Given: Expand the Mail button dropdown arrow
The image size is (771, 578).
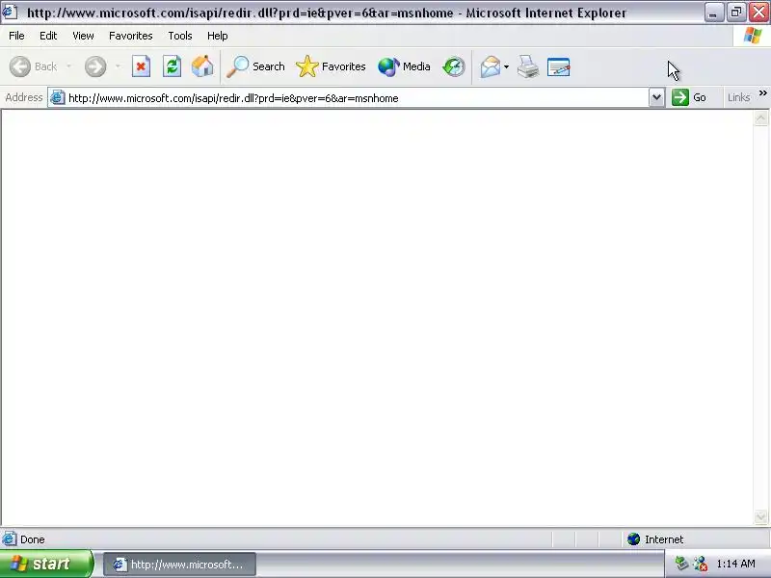Looking at the screenshot, I should click(507, 66).
